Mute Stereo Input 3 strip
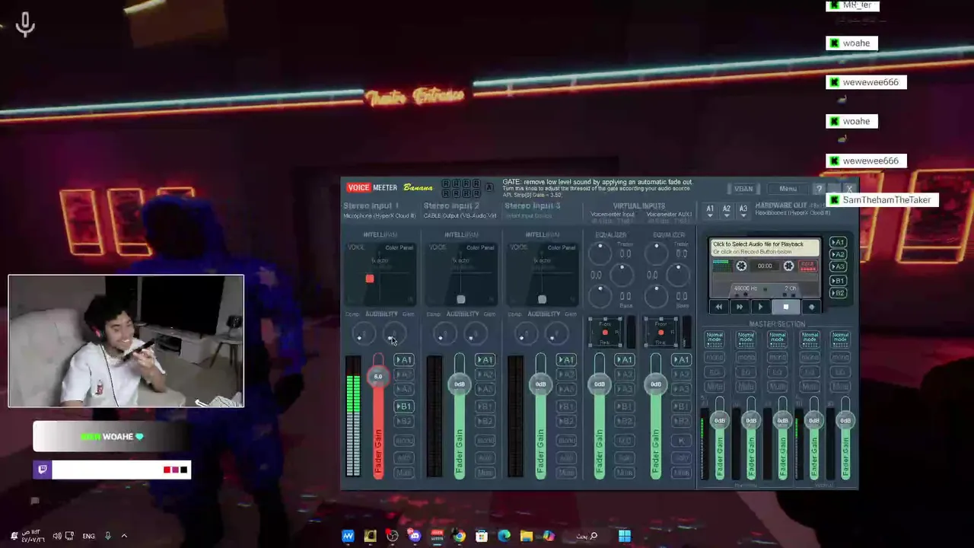This screenshot has width=974, height=548. [x=566, y=473]
